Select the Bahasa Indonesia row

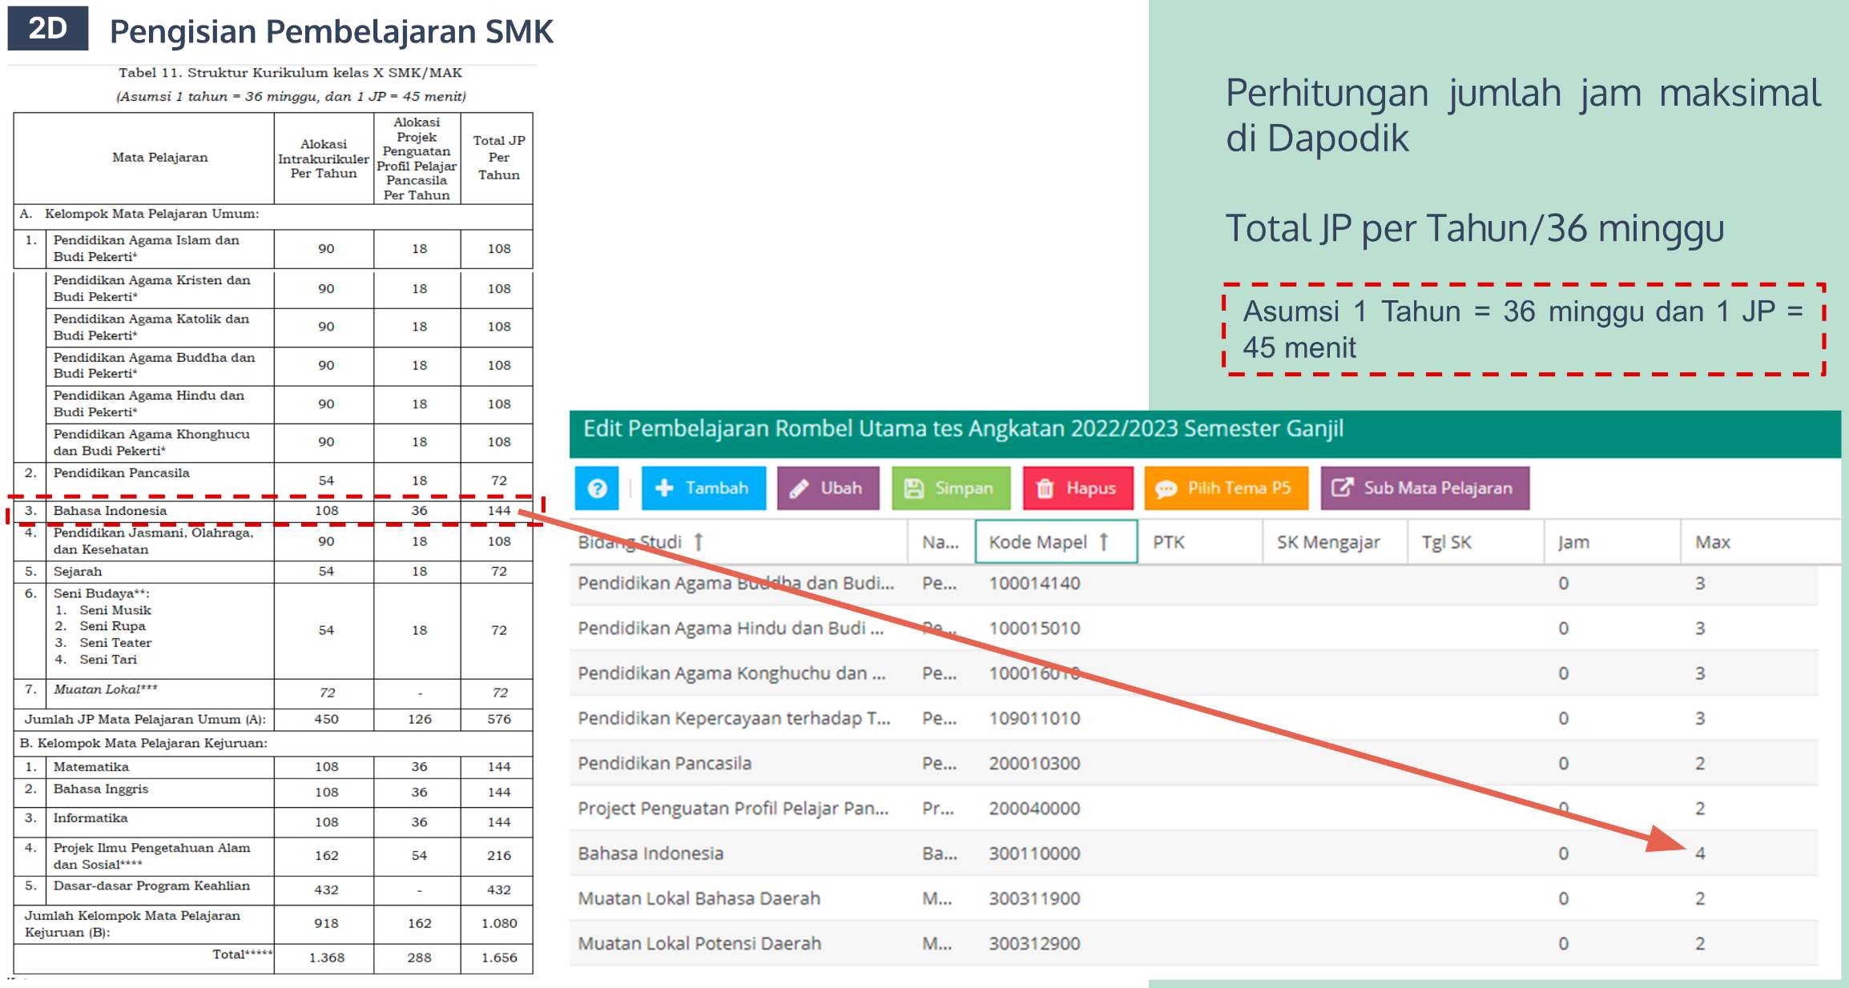click(x=651, y=853)
